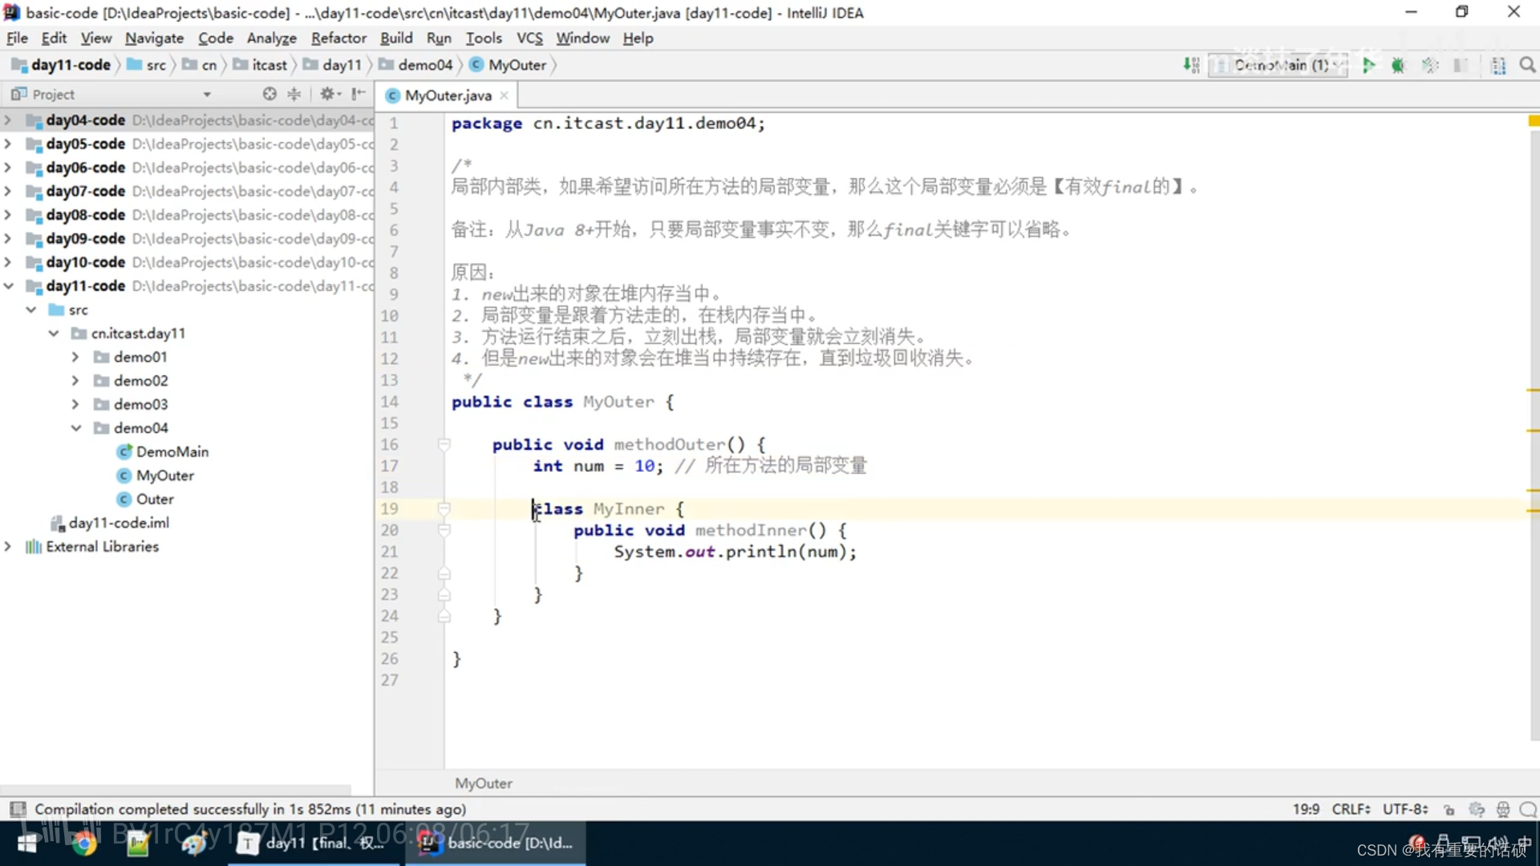1540x866 pixels.
Task: Open the File menu
Action: click(x=17, y=38)
